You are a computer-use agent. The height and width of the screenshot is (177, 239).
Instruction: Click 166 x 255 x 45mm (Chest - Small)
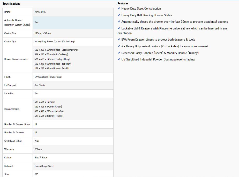coord(51,68)
